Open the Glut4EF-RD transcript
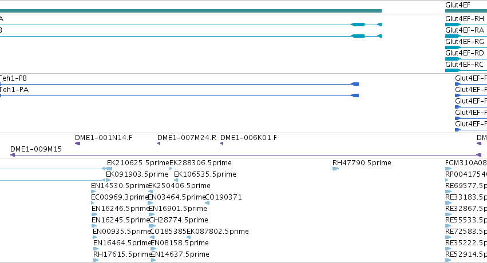Image resolution: width=487 pixels, height=263 pixels. 464,53
